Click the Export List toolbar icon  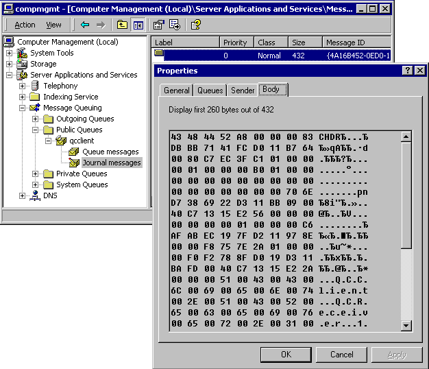click(175, 25)
